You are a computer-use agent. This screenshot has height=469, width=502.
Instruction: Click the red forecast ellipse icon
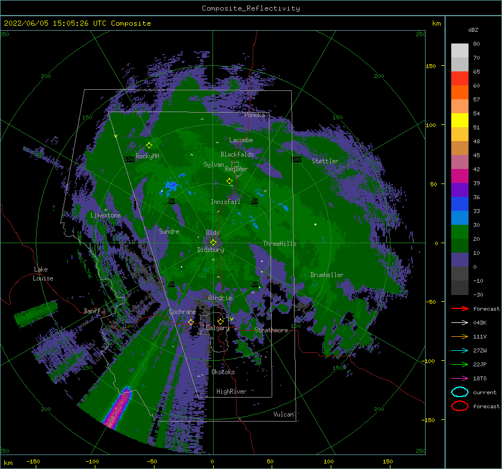point(460,406)
